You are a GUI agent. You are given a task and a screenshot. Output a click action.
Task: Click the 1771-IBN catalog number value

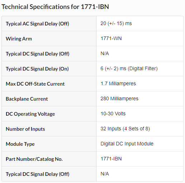click(111, 159)
